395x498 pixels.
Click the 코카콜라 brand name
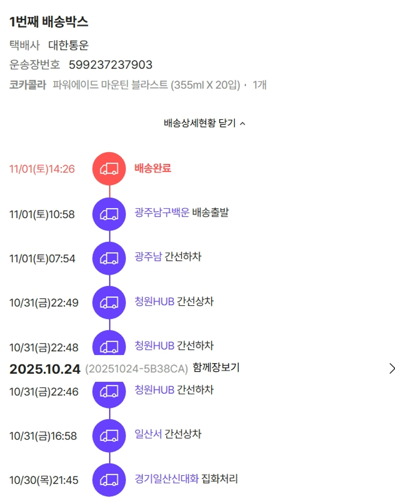coord(28,85)
